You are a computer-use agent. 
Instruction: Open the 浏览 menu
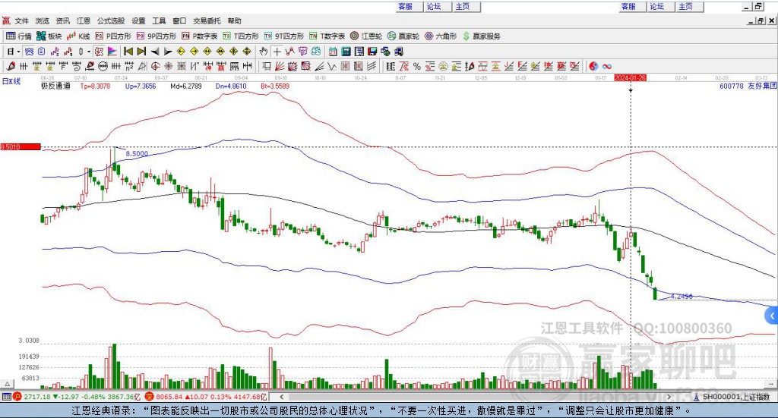[43, 20]
